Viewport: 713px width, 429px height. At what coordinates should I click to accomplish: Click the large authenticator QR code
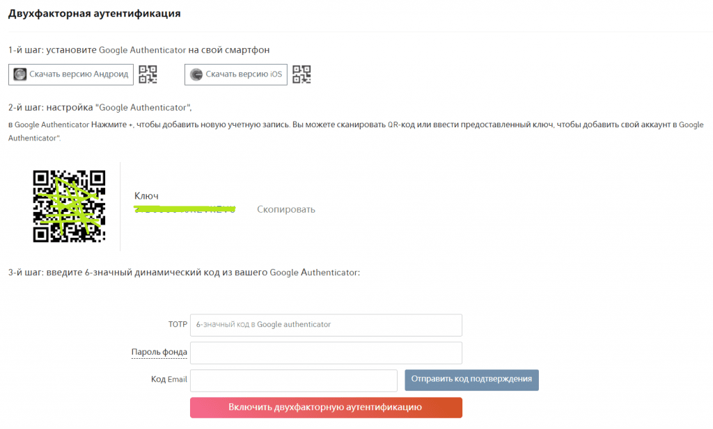pos(69,206)
